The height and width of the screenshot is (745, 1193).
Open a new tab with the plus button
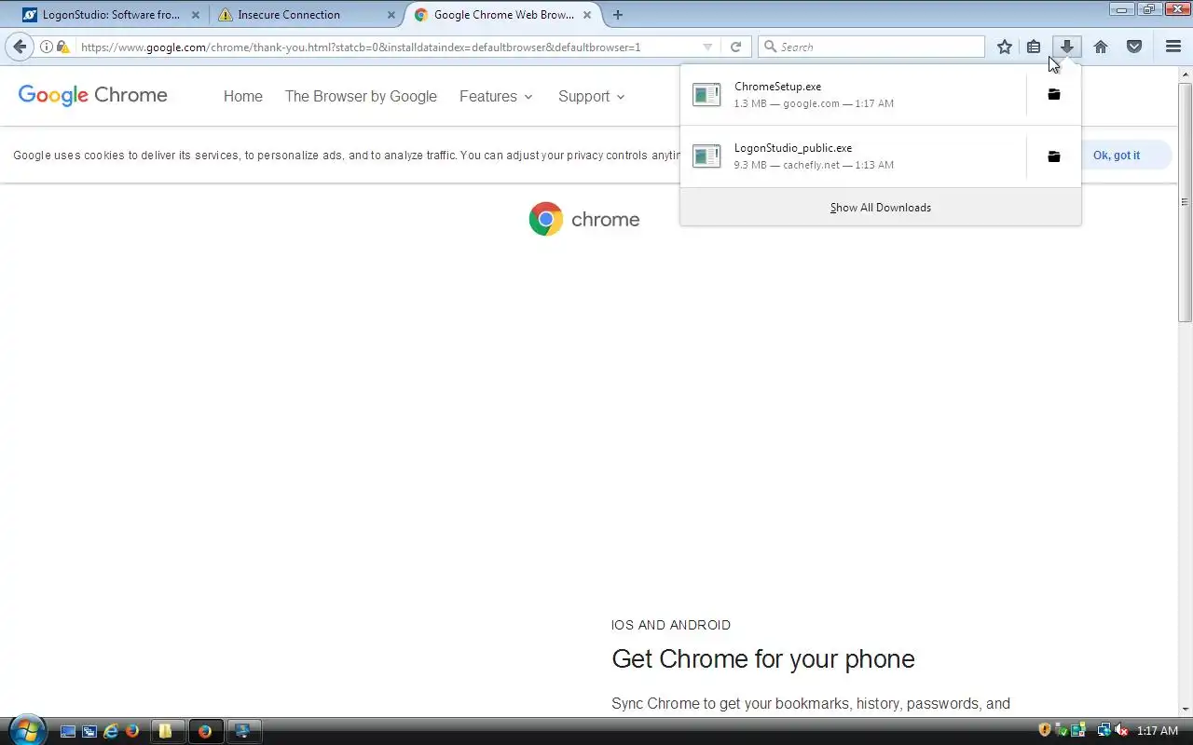[x=618, y=15]
